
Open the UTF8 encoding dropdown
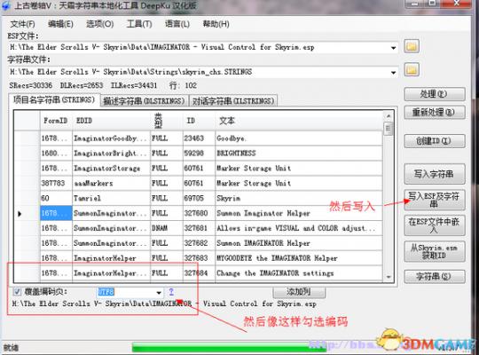[x=159, y=293]
